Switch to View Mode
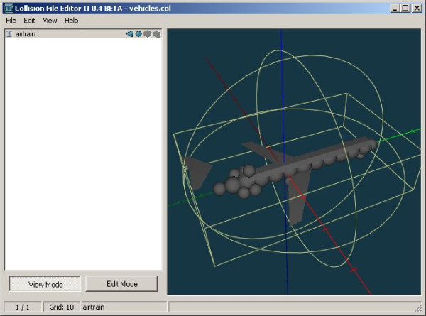This screenshot has height=316, width=426. pos(45,284)
